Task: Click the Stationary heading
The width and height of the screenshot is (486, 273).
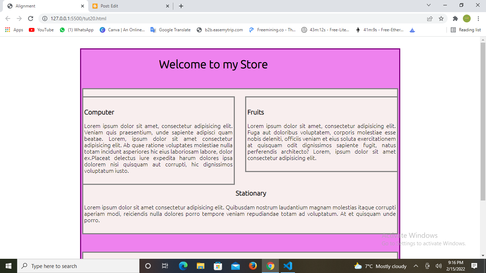Action: tap(251, 193)
